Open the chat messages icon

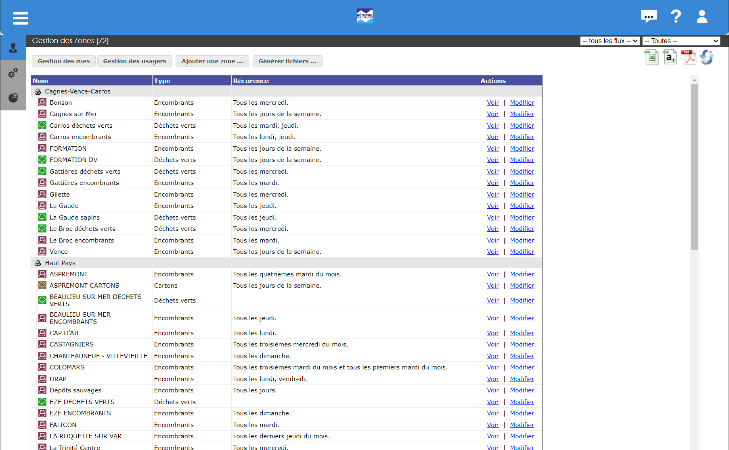[x=649, y=17]
